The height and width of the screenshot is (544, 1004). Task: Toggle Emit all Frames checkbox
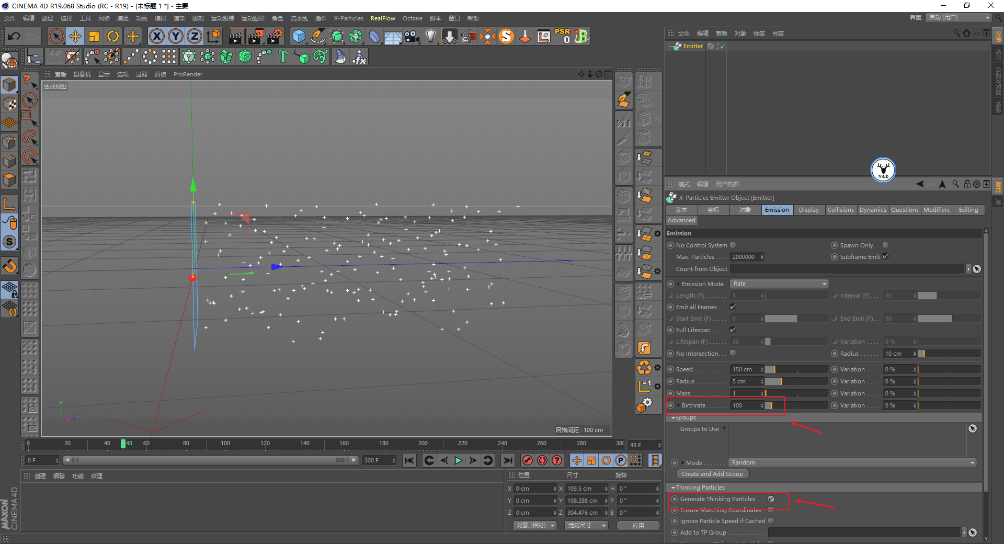coord(733,307)
